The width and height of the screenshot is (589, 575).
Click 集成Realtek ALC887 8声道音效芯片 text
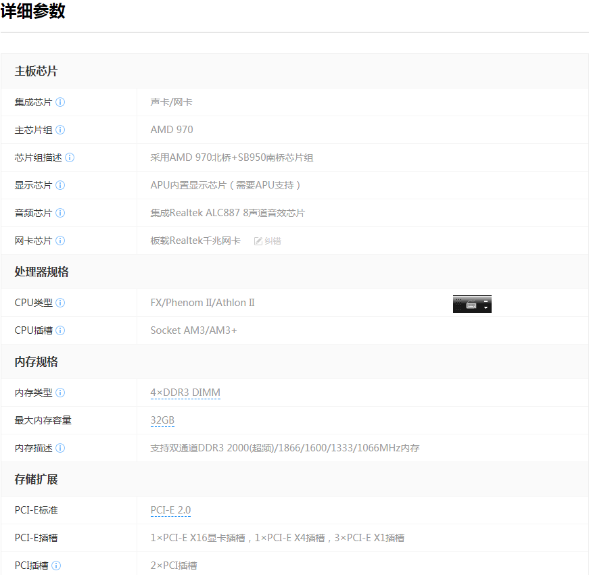click(228, 214)
